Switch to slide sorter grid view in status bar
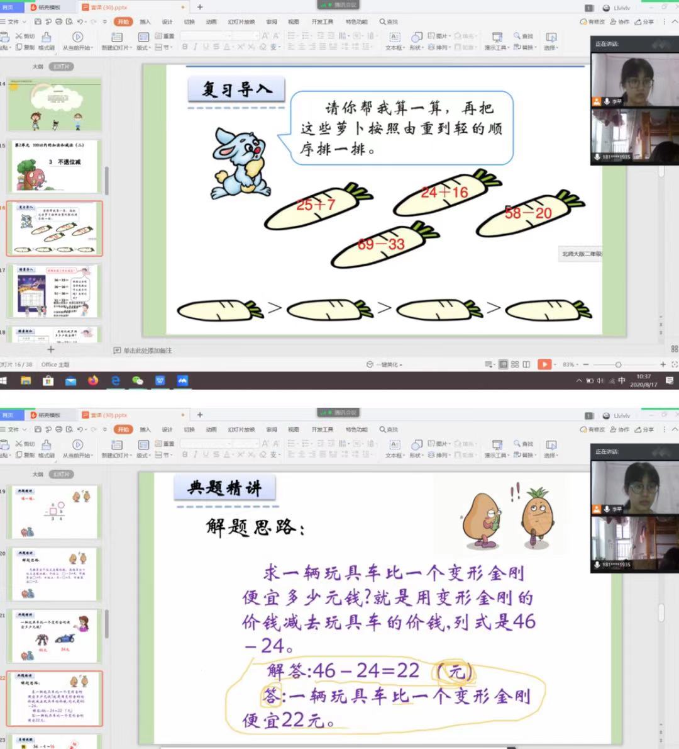 pyautogui.click(x=515, y=364)
